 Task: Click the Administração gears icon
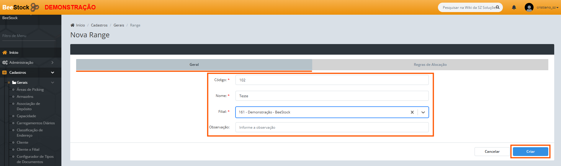click(x=5, y=63)
